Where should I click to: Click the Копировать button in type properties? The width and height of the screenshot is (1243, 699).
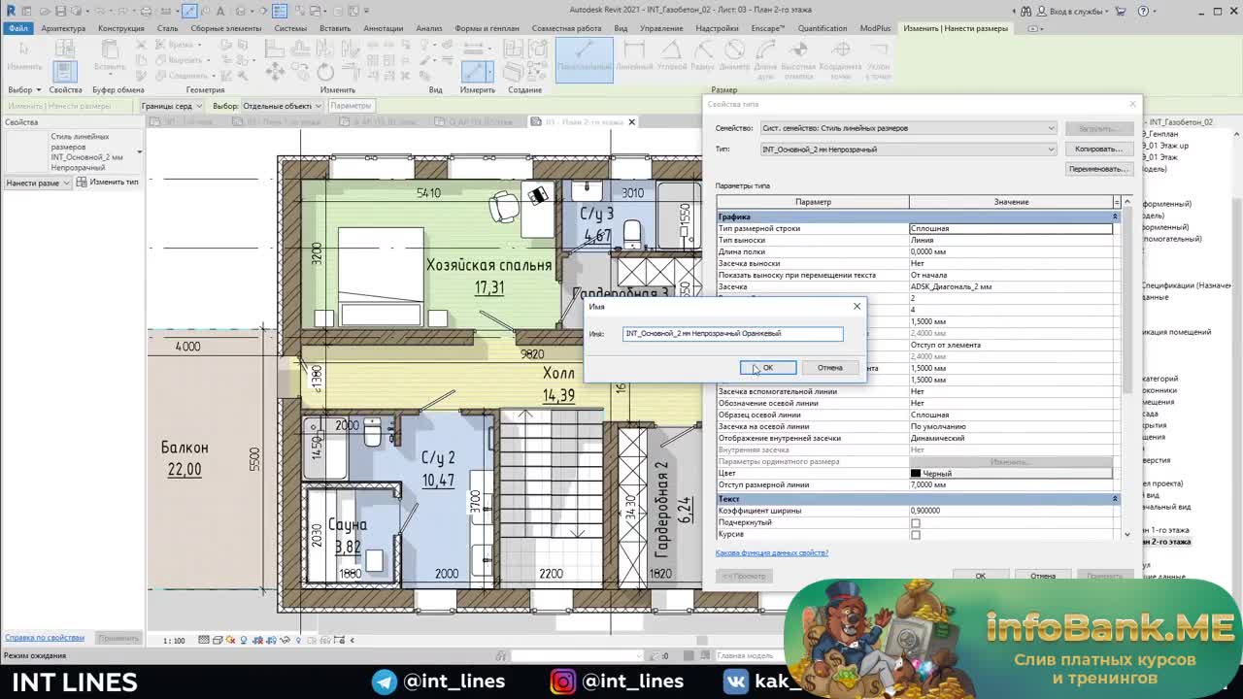pyautogui.click(x=1098, y=150)
